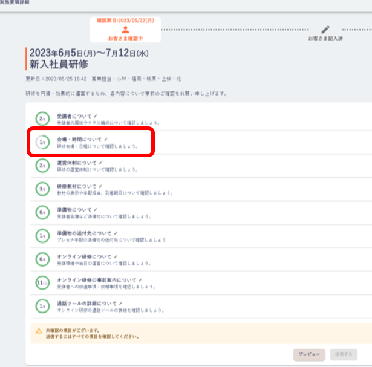
Task: Click the 2023年6月5日(月)〜7月12日(水) date heading
Action: click(x=89, y=53)
